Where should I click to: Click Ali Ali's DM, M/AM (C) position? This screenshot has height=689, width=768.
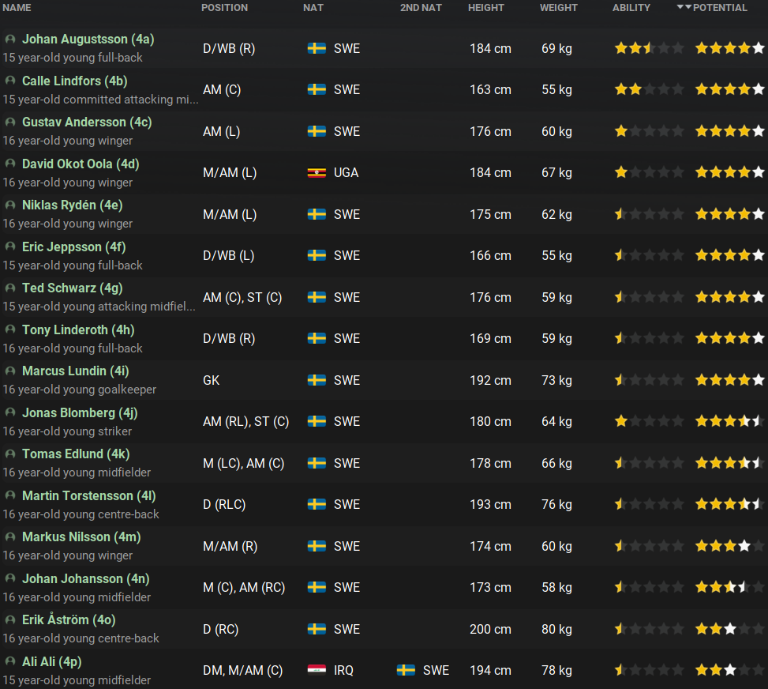[x=243, y=670]
